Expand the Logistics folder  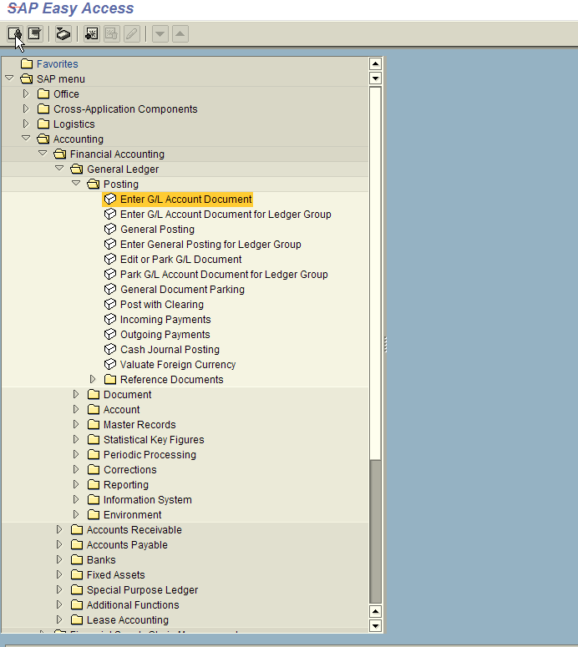point(26,124)
